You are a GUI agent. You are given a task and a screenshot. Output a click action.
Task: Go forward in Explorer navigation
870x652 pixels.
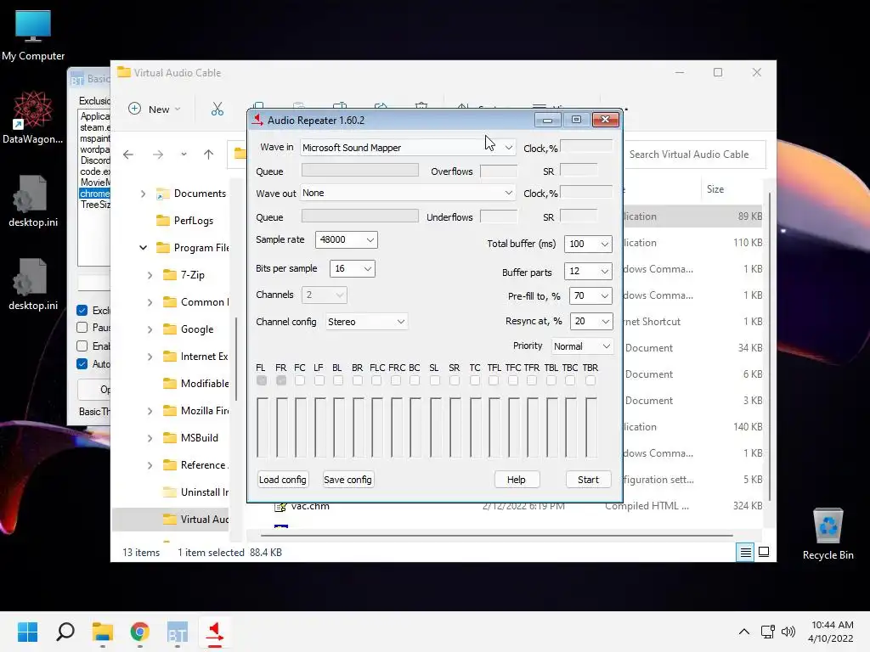pyautogui.click(x=158, y=155)
